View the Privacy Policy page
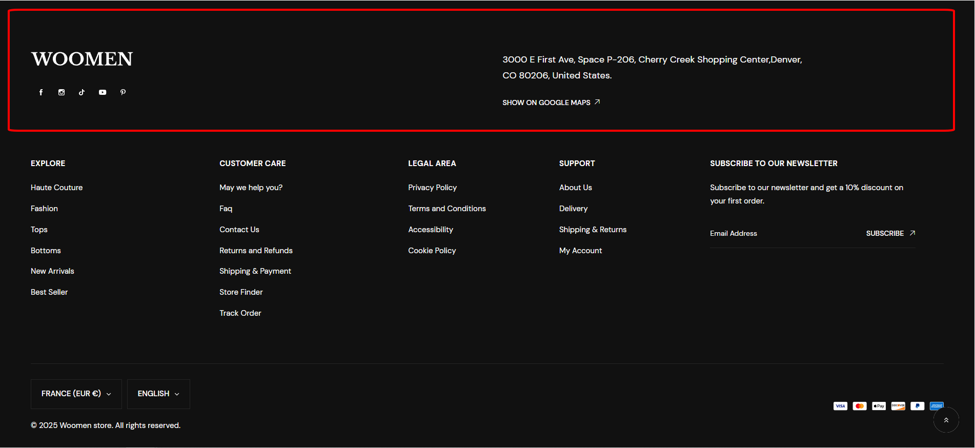Screen dimensions: 975x448 pos(432,188)
